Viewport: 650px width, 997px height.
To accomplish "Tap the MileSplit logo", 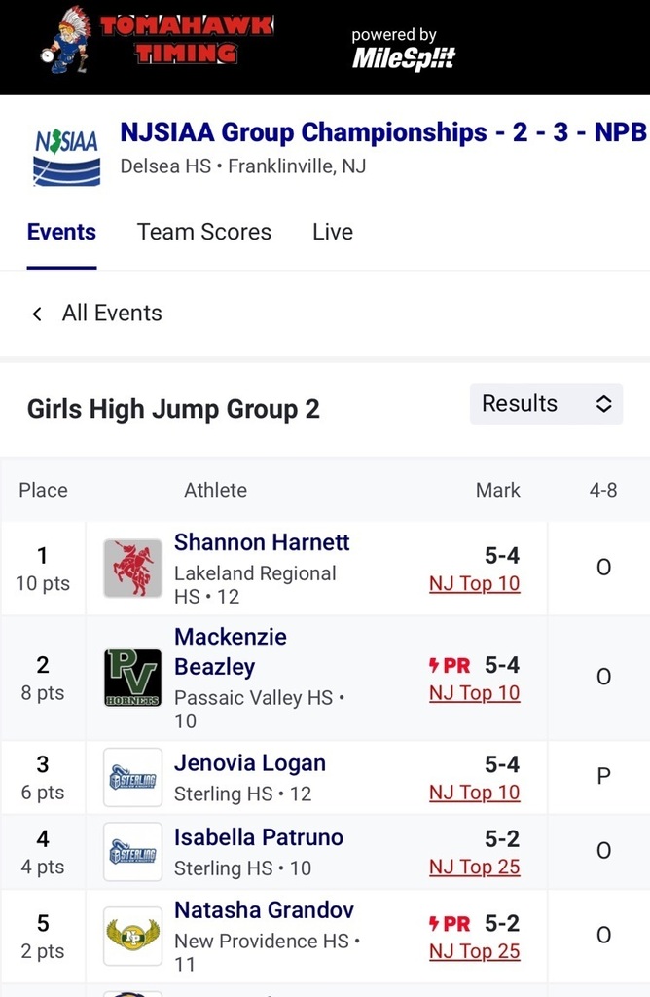I will point(403,57).
